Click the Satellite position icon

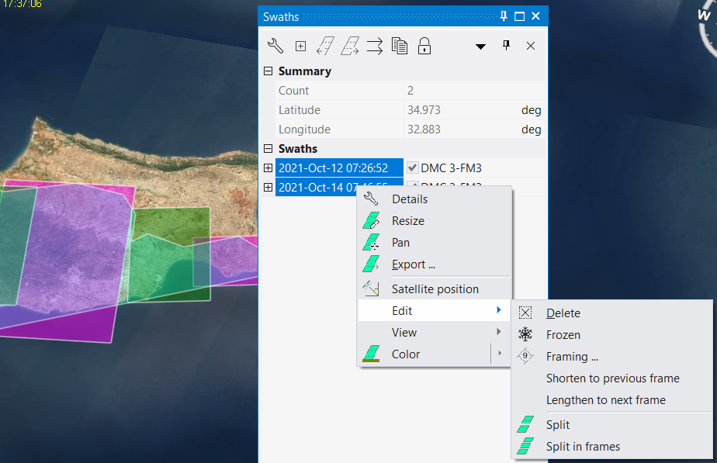coord(371,289)
